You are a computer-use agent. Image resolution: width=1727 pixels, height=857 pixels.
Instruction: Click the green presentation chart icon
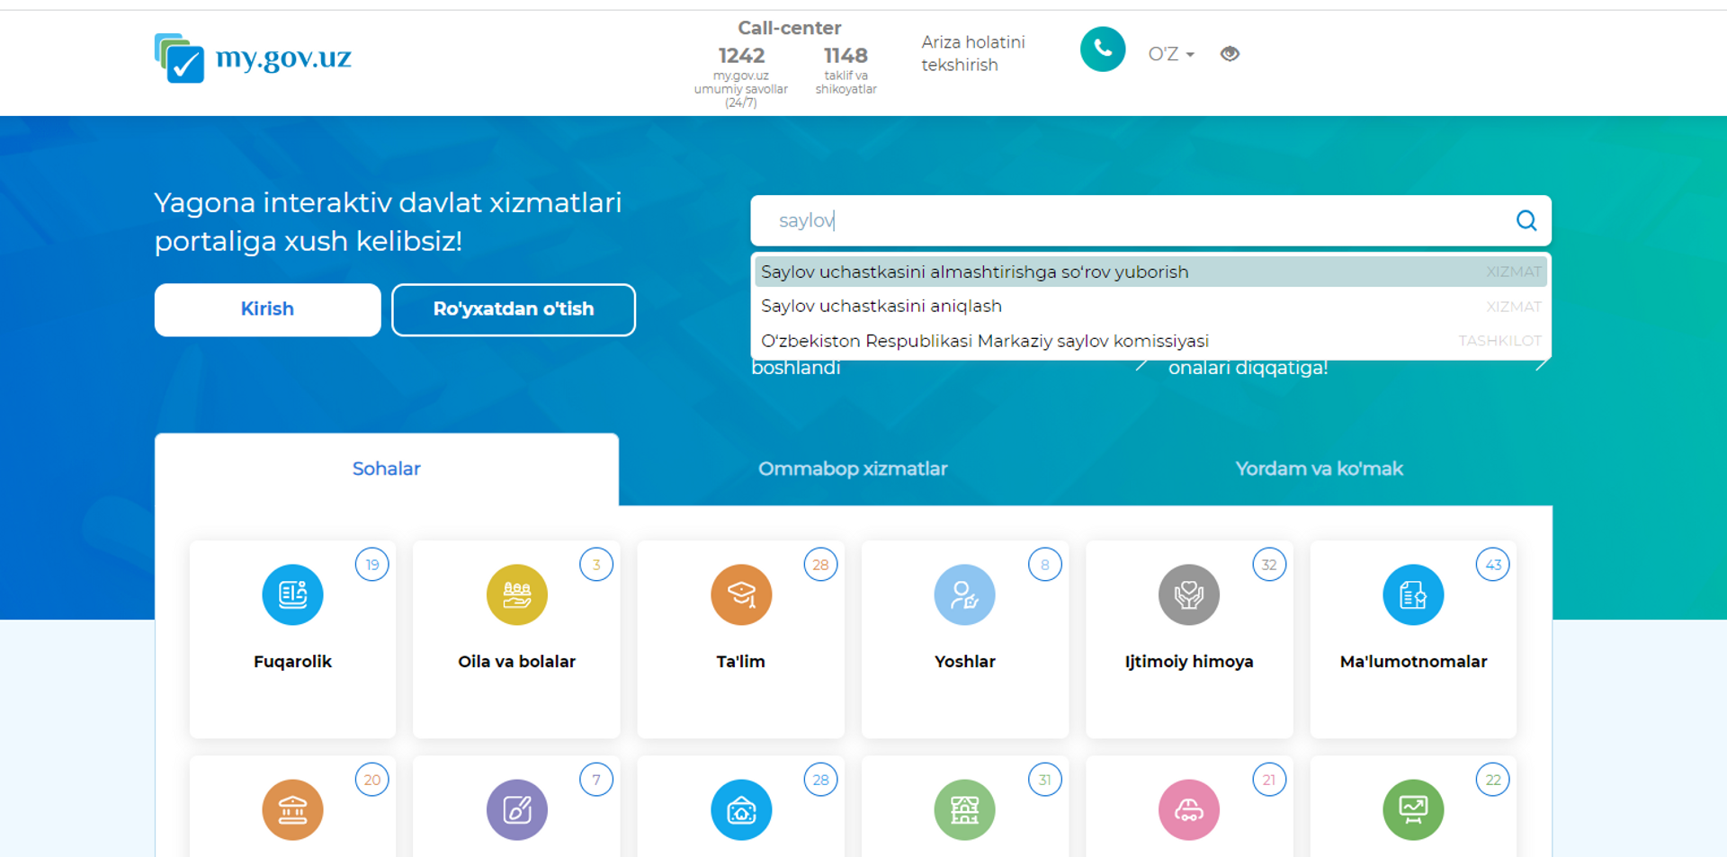pyautogui.click(x=1413, y=809)
